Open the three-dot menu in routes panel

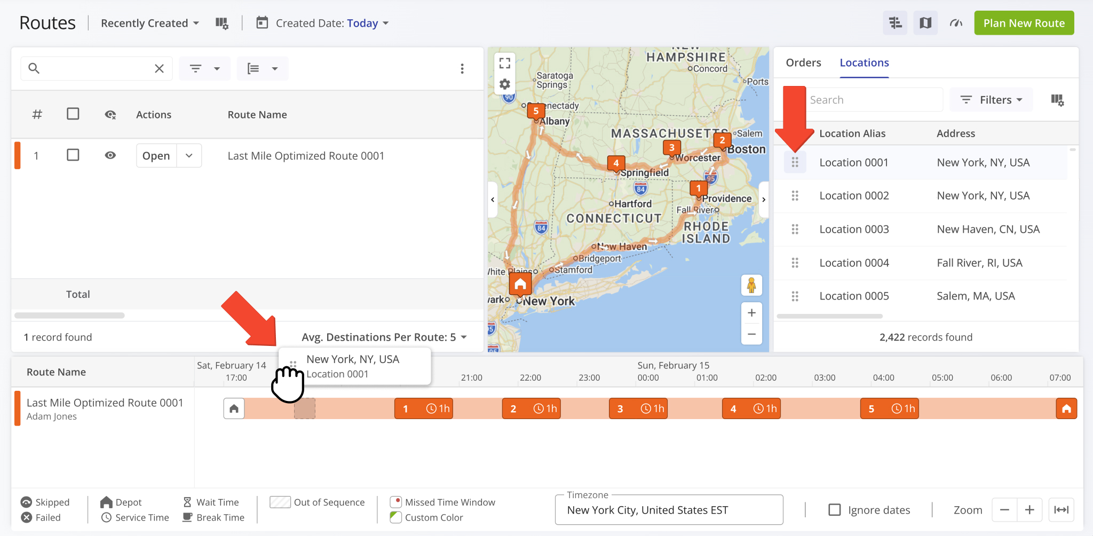pos(462,68)
